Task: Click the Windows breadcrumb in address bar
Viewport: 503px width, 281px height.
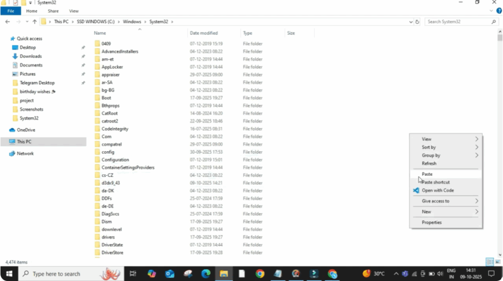Action: pyautogui.click(x=132, y=22)
